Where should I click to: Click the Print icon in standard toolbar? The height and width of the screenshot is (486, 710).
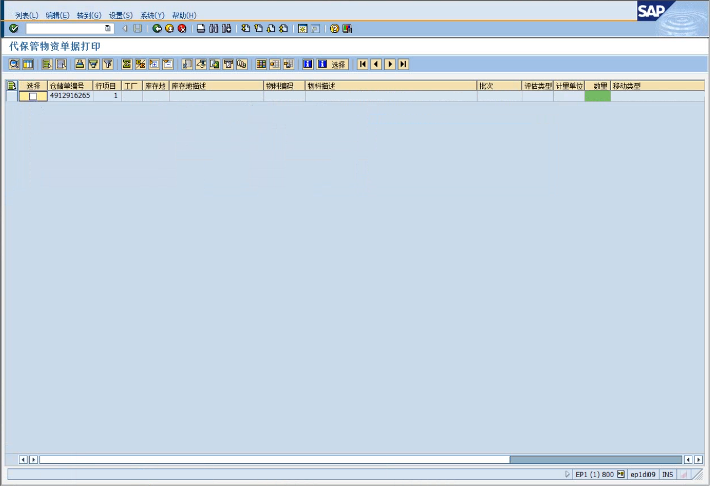(x=202, y=29)
